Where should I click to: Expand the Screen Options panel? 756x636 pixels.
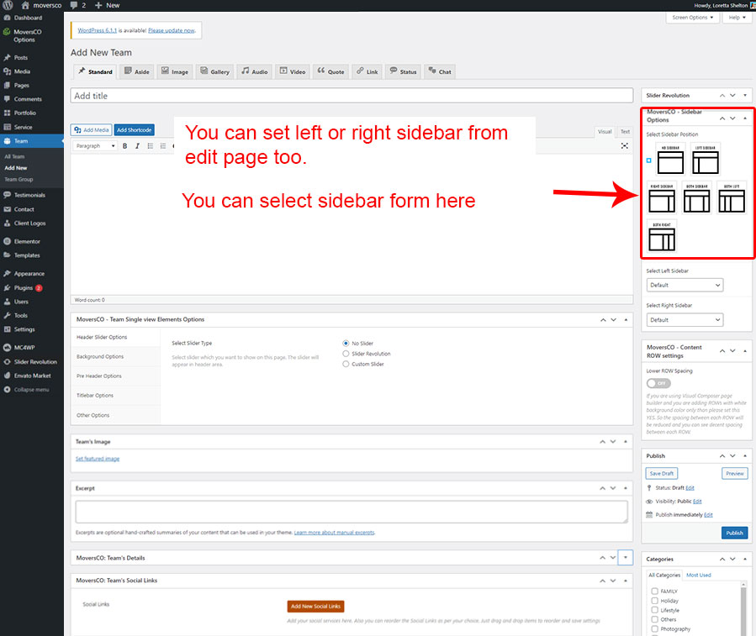click(x=692, y=18)
